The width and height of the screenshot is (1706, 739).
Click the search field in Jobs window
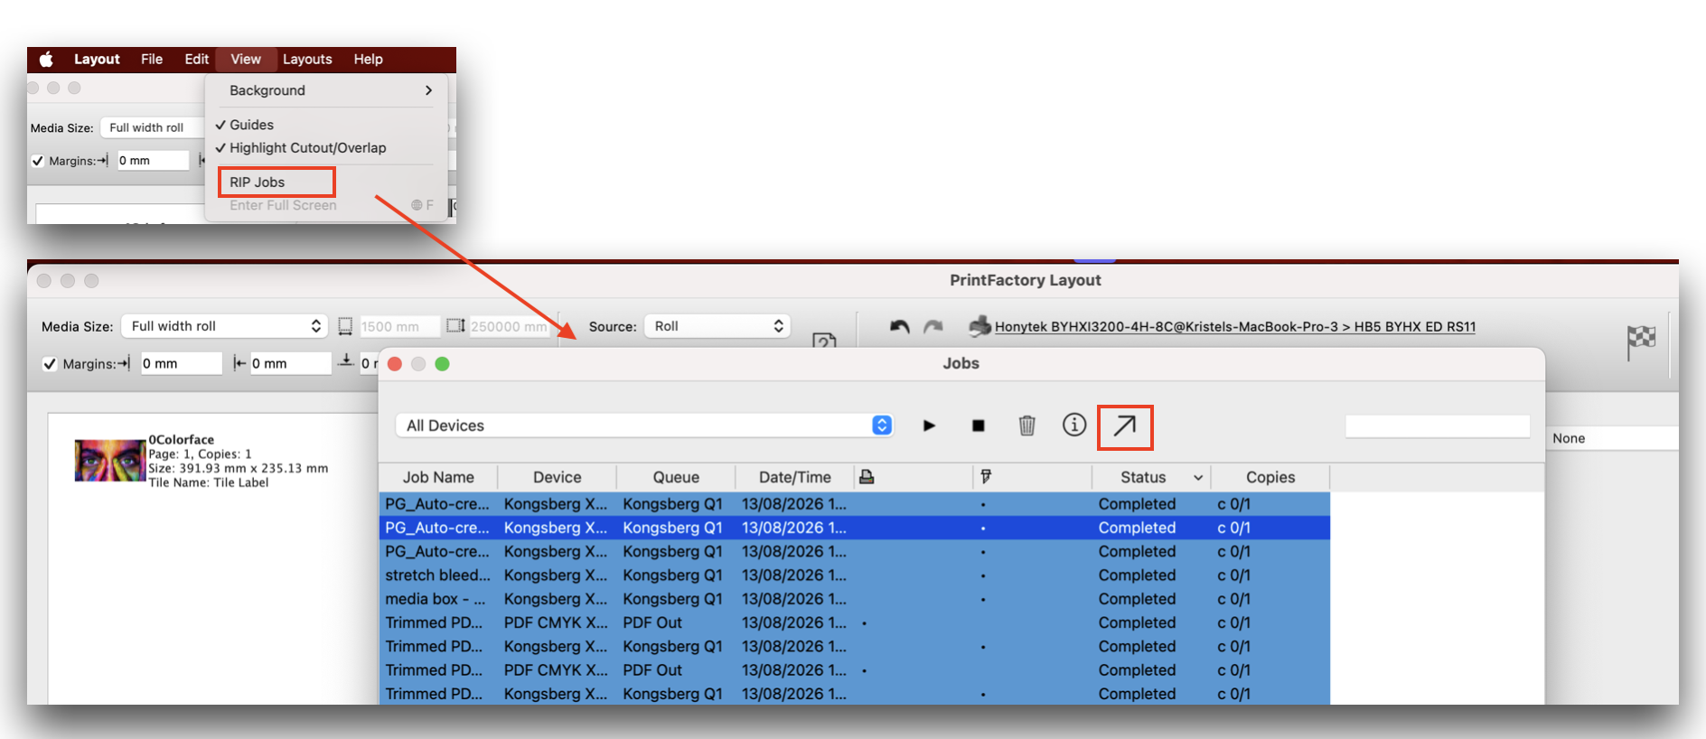pyautogui.click(x=1438, y=426)
